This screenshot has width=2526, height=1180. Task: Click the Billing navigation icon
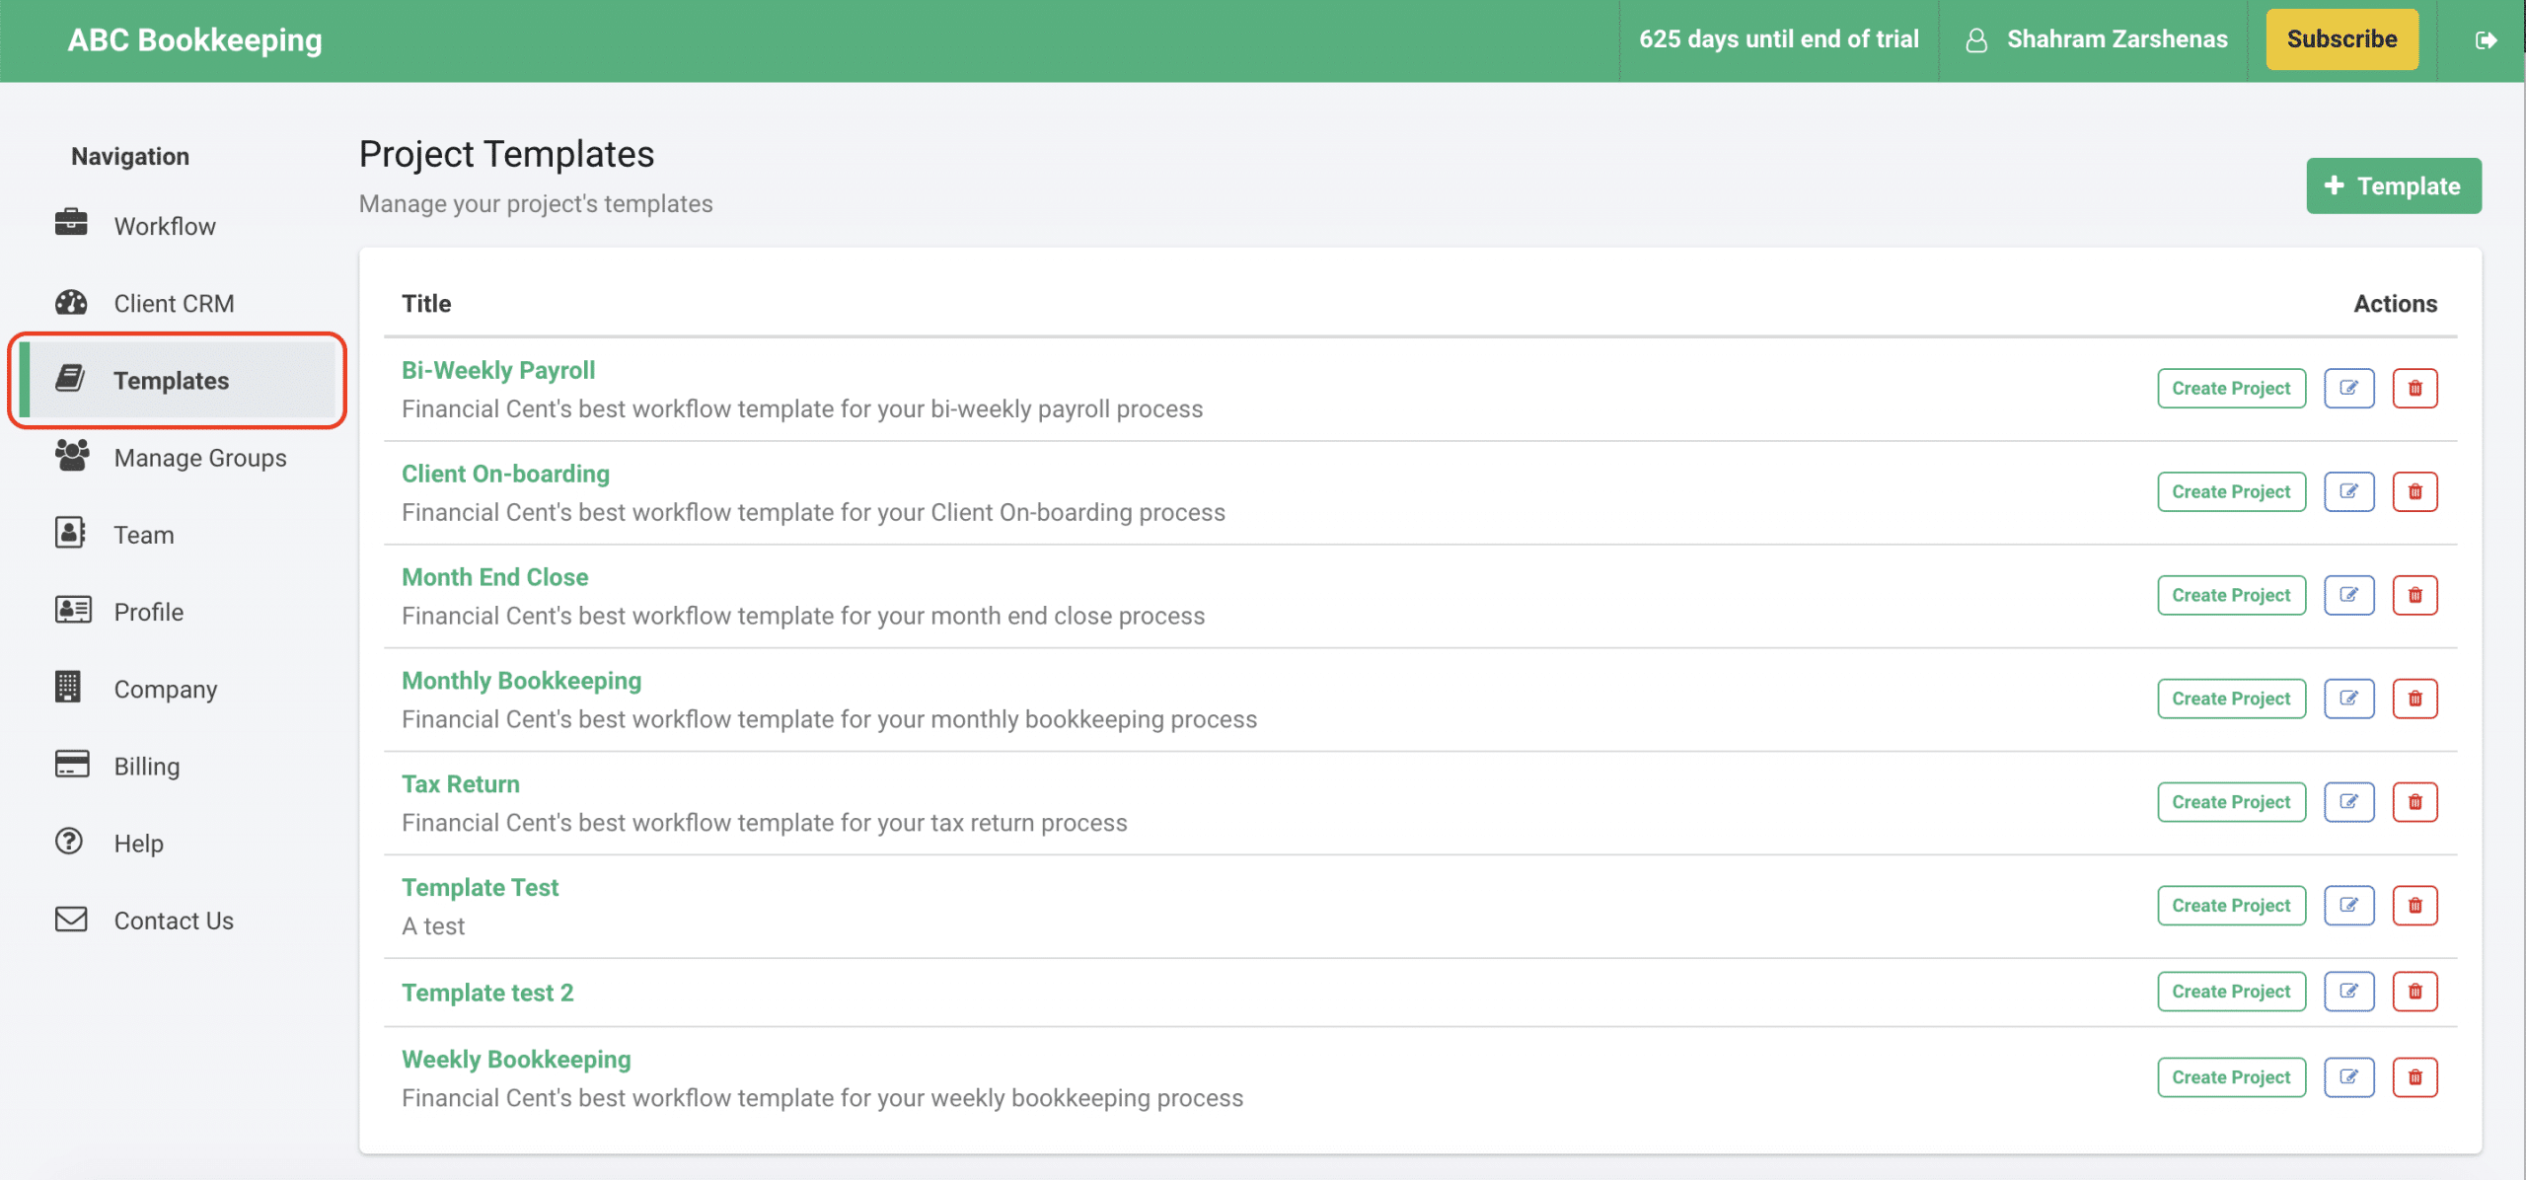pyautogui.click(x=68, y=765)
